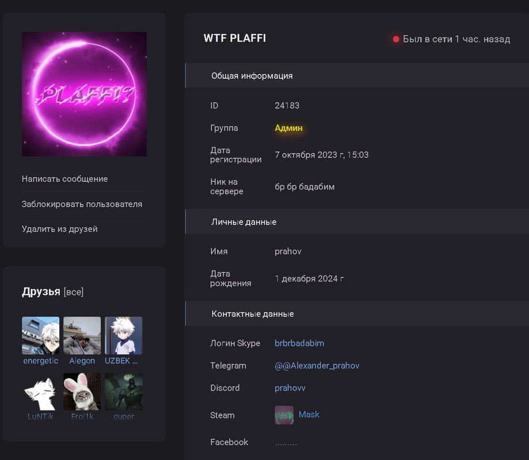Open the Steam profile Mask link

point(309,415)
